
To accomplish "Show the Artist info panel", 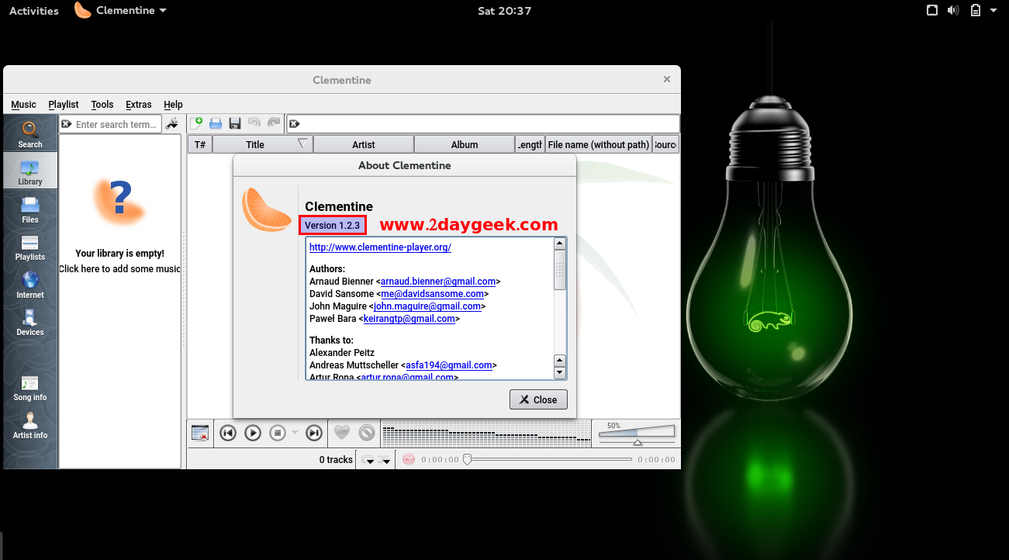I will click(30, 425).
